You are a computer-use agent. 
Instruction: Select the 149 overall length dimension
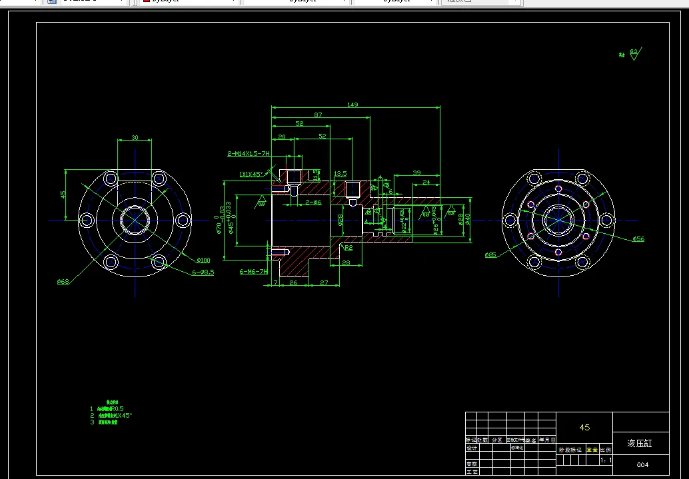(x=352, y=105)
